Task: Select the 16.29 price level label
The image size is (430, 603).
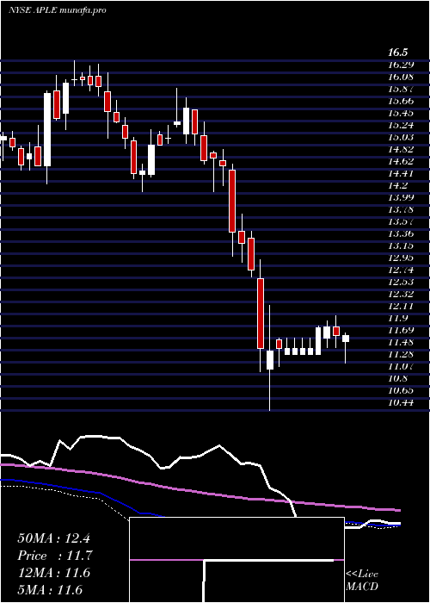Action: 401,65
